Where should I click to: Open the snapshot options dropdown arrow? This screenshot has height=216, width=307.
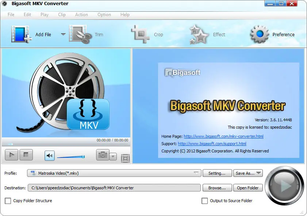[x=113, y=156]
